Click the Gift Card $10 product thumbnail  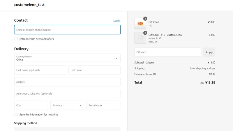click(x=140, y=24)
